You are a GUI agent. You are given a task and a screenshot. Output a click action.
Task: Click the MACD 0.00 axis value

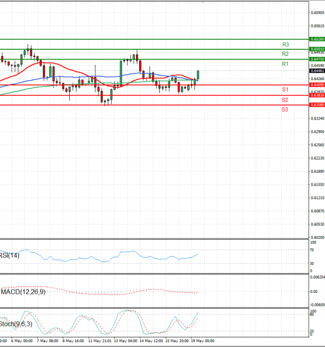(x=314, y=292)
